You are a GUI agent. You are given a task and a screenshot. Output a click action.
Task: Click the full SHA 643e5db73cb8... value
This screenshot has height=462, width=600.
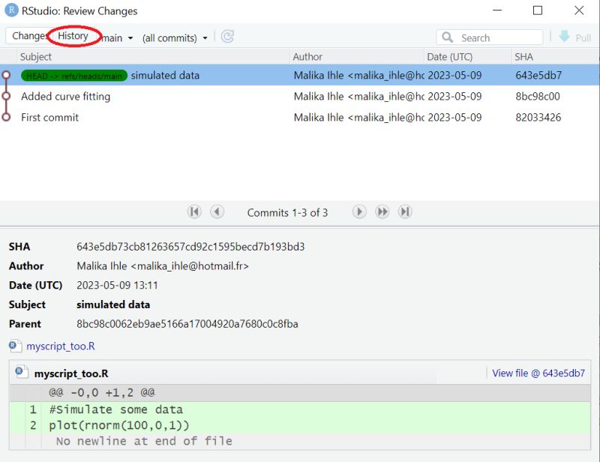click(190, 247)
